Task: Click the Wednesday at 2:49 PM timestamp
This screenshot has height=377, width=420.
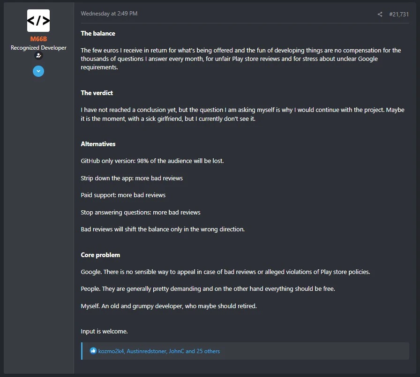Action: (x=109, y=14)
